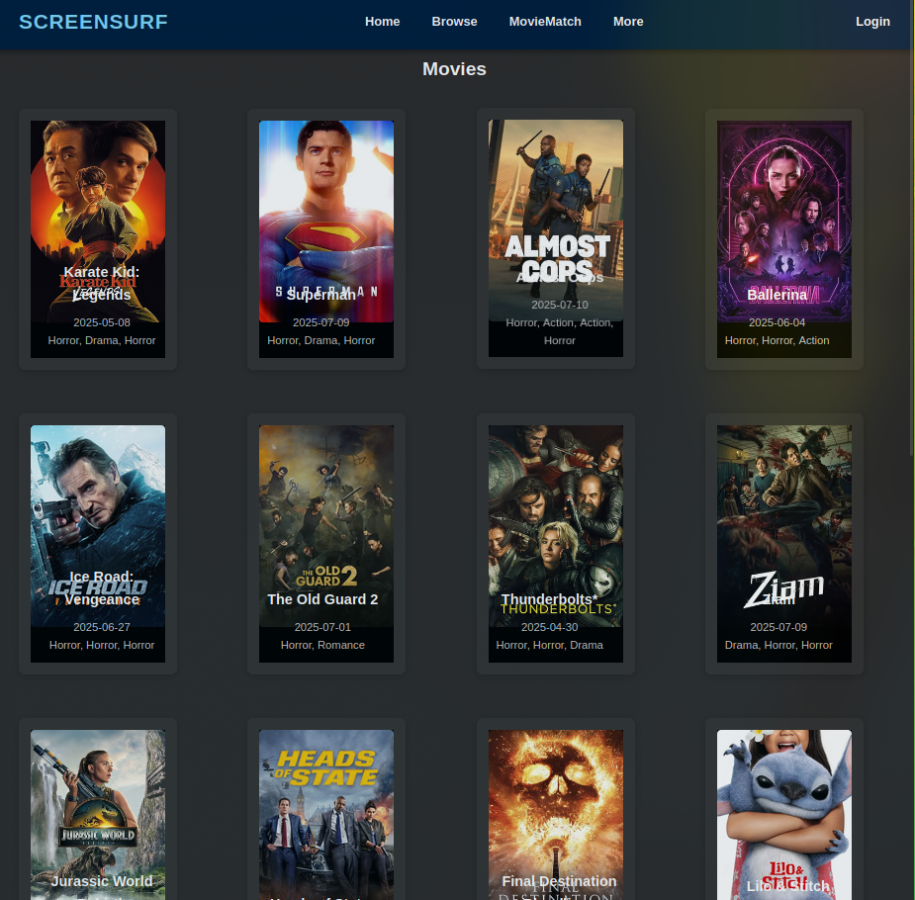Select the Thunderbolts* poster
This screenshot has width=915, height=900.
tap(556, 526)
